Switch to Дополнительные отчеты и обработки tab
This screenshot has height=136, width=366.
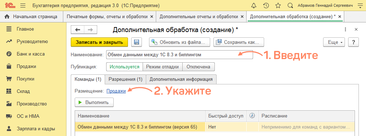(x=201, y=17)
